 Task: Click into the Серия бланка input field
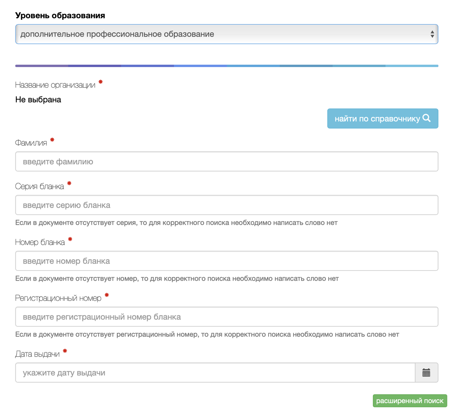226,205
